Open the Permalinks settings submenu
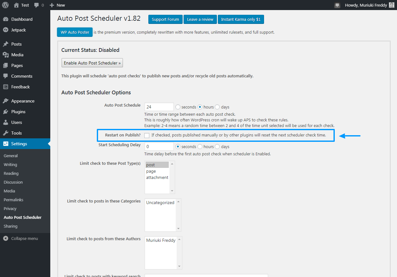The height and width of the screenshot is (277, 397). coord(14,200)
